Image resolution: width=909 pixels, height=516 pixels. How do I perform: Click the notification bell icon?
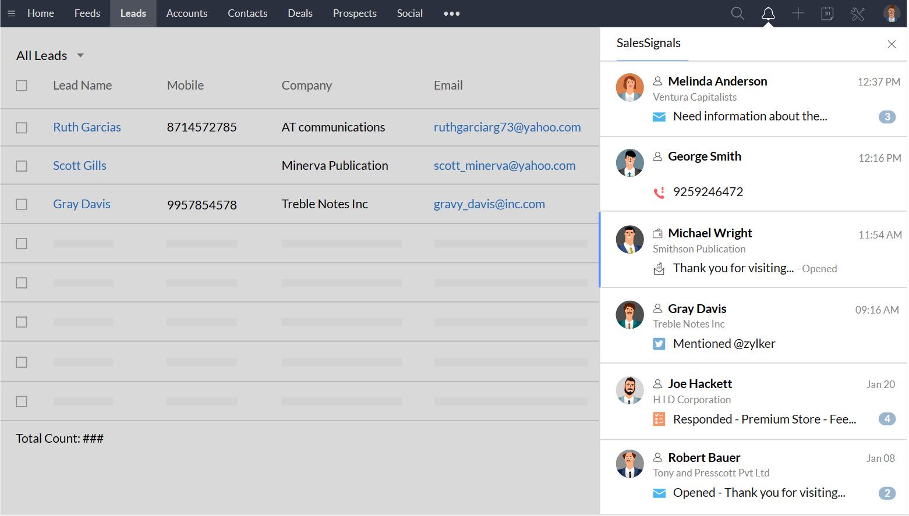click(768, 13)
